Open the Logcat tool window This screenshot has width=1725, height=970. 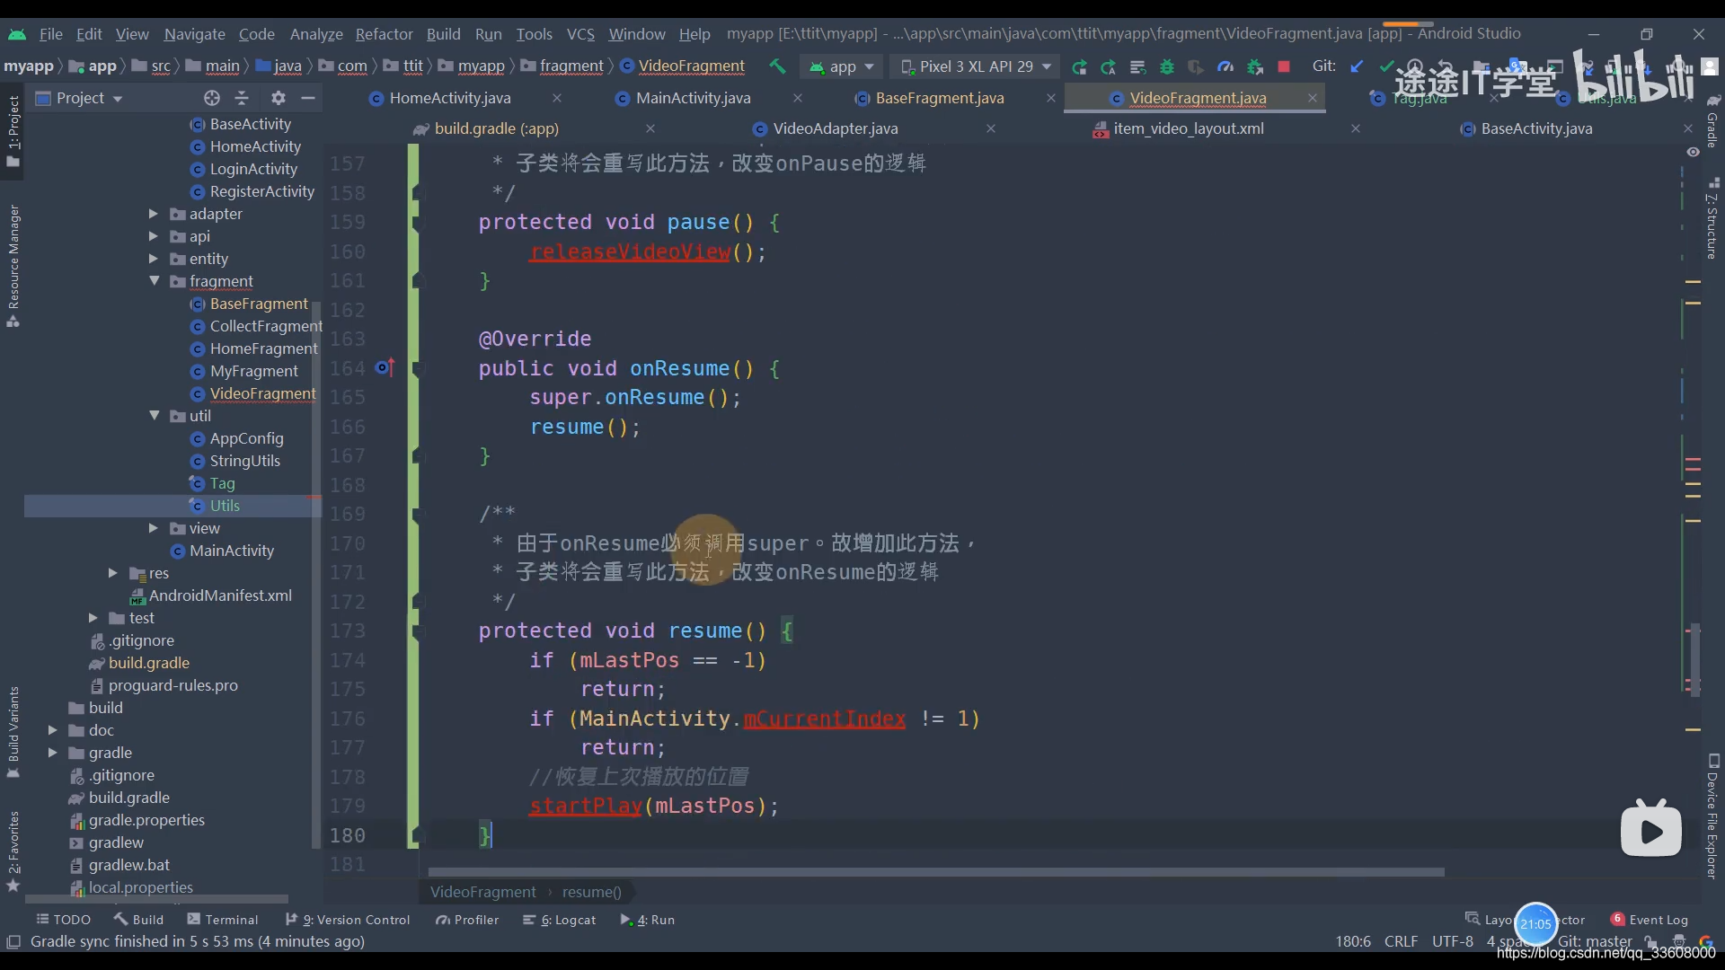[560, 920]
